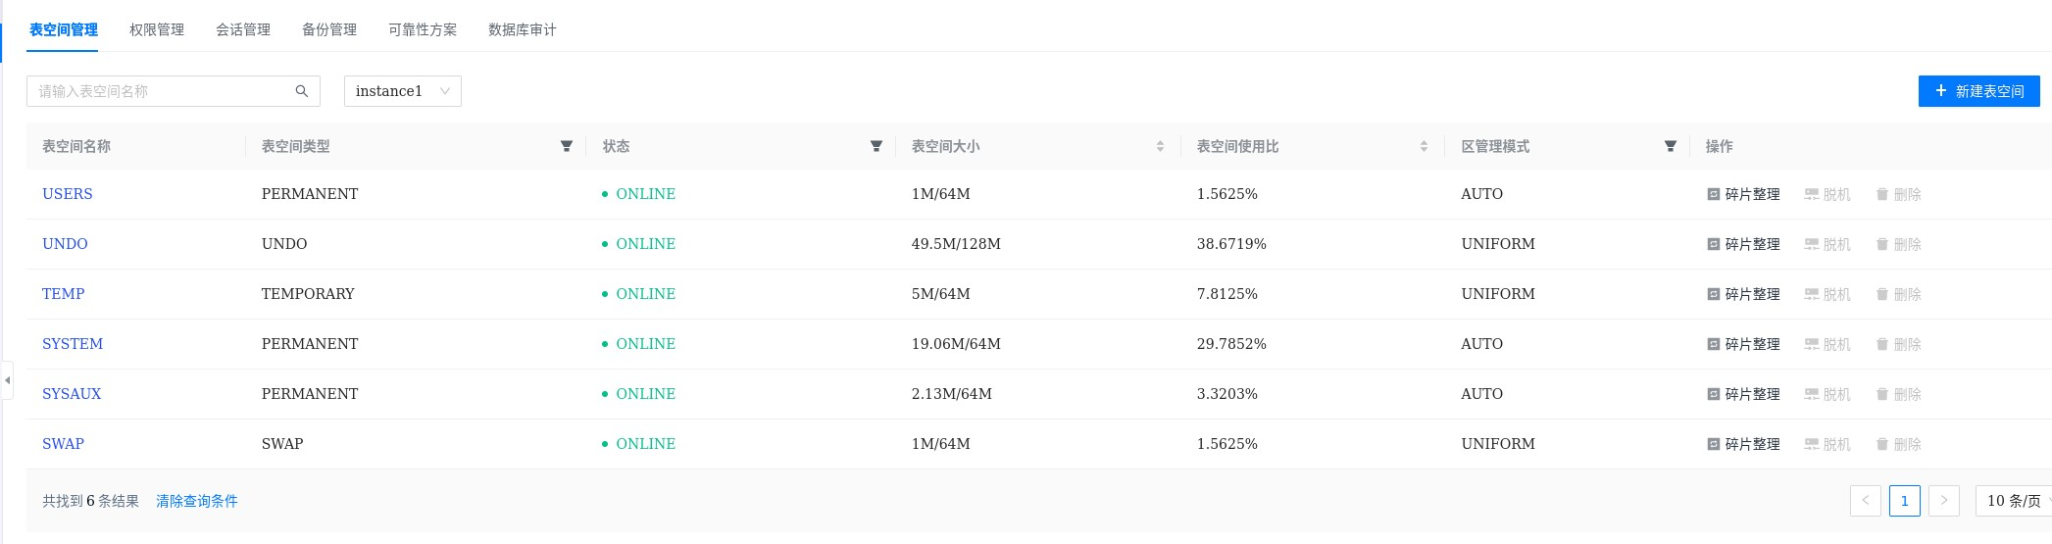
Task: Sort by 表空间大小 column arrows
Action: (1160, 146)
